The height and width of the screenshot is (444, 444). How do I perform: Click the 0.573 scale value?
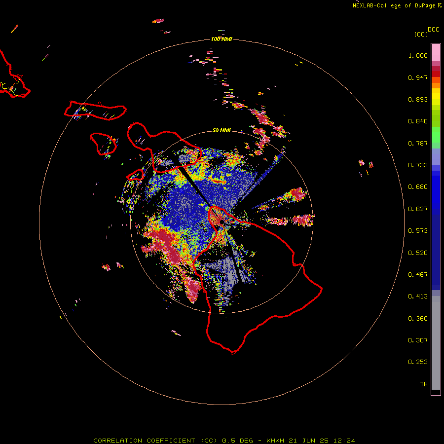tap(418, 231)
